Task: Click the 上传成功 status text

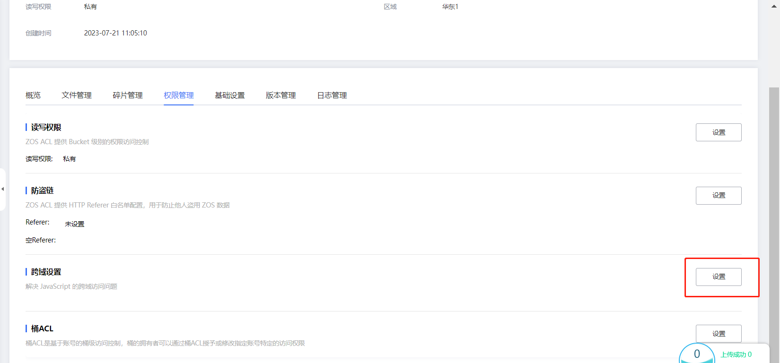Action: click(736, 354)
